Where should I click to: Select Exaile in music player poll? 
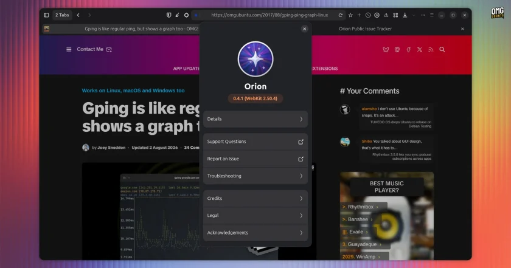pyautogui.click(x=355, y=232)
